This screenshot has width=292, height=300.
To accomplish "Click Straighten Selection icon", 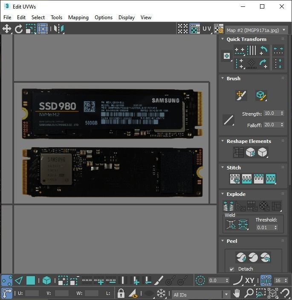I will (238, 152).
